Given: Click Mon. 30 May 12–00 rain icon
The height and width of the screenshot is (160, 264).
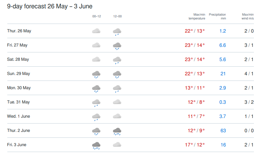Looking at the screenshot, I should [117, 89].
